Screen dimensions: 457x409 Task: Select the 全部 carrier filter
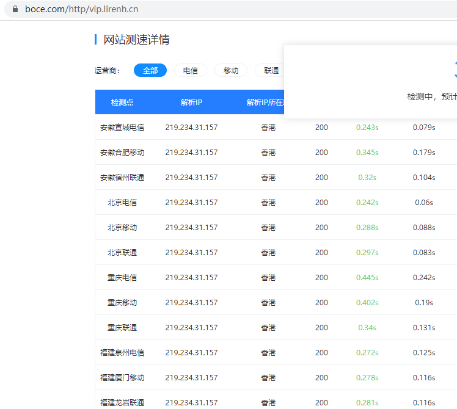click(x=150, y=70)
